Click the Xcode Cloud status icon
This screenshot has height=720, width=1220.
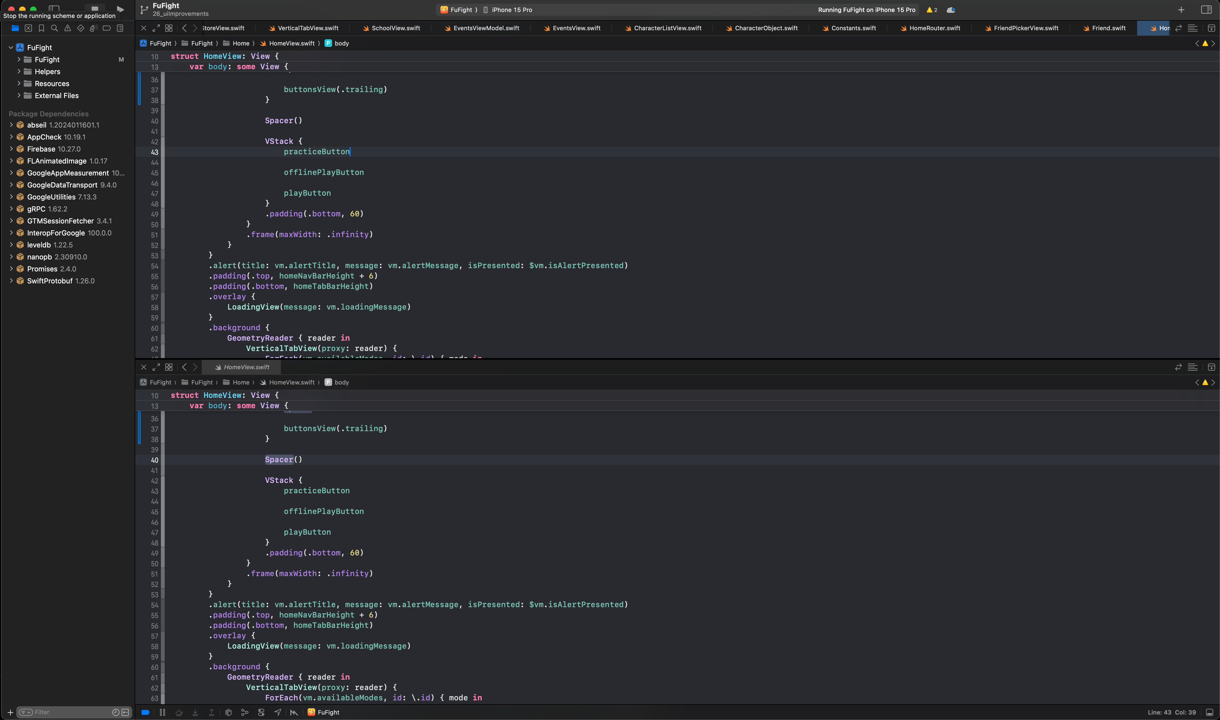951,10
